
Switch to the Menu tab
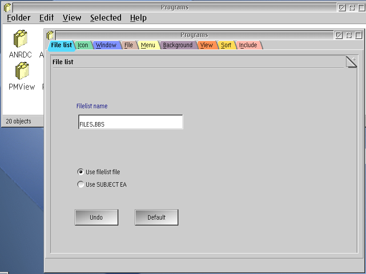(x=148, y=45)
